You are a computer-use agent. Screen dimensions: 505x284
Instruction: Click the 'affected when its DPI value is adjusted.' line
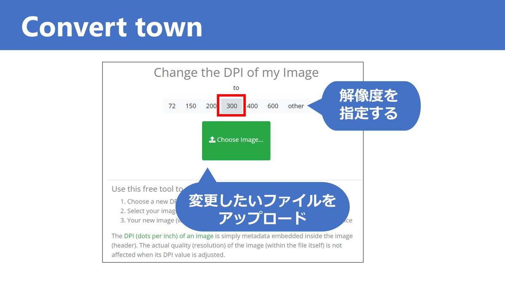click(x=168, y=255)
